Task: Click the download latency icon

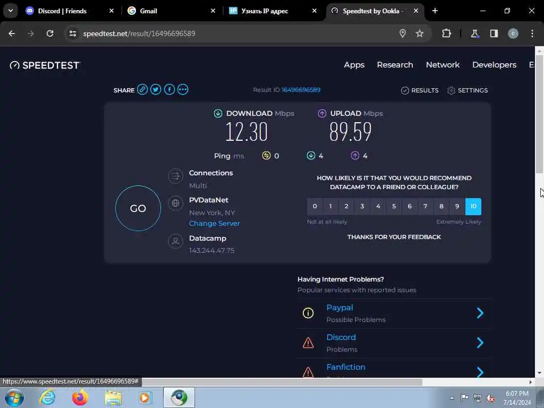Action: point(311,156)
